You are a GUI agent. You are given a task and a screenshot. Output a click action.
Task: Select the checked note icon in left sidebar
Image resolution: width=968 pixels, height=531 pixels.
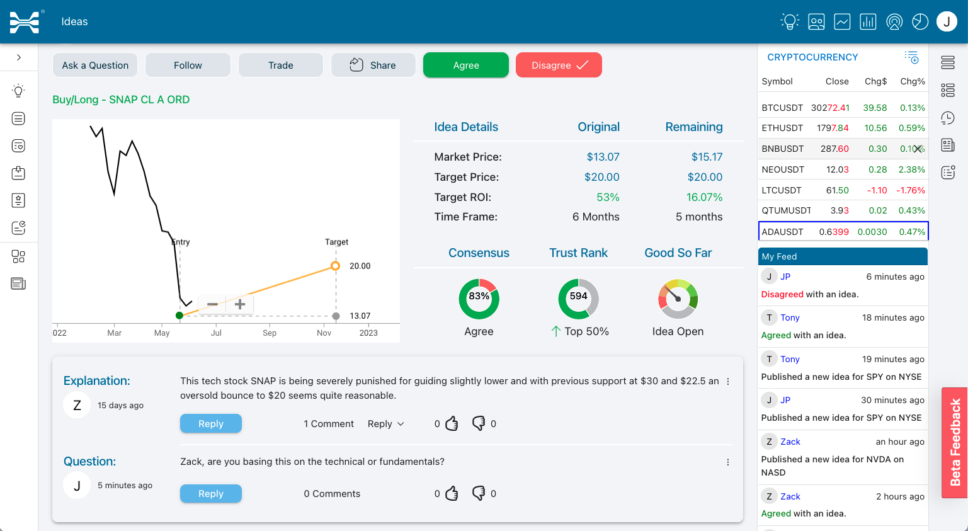coord(18,227)
